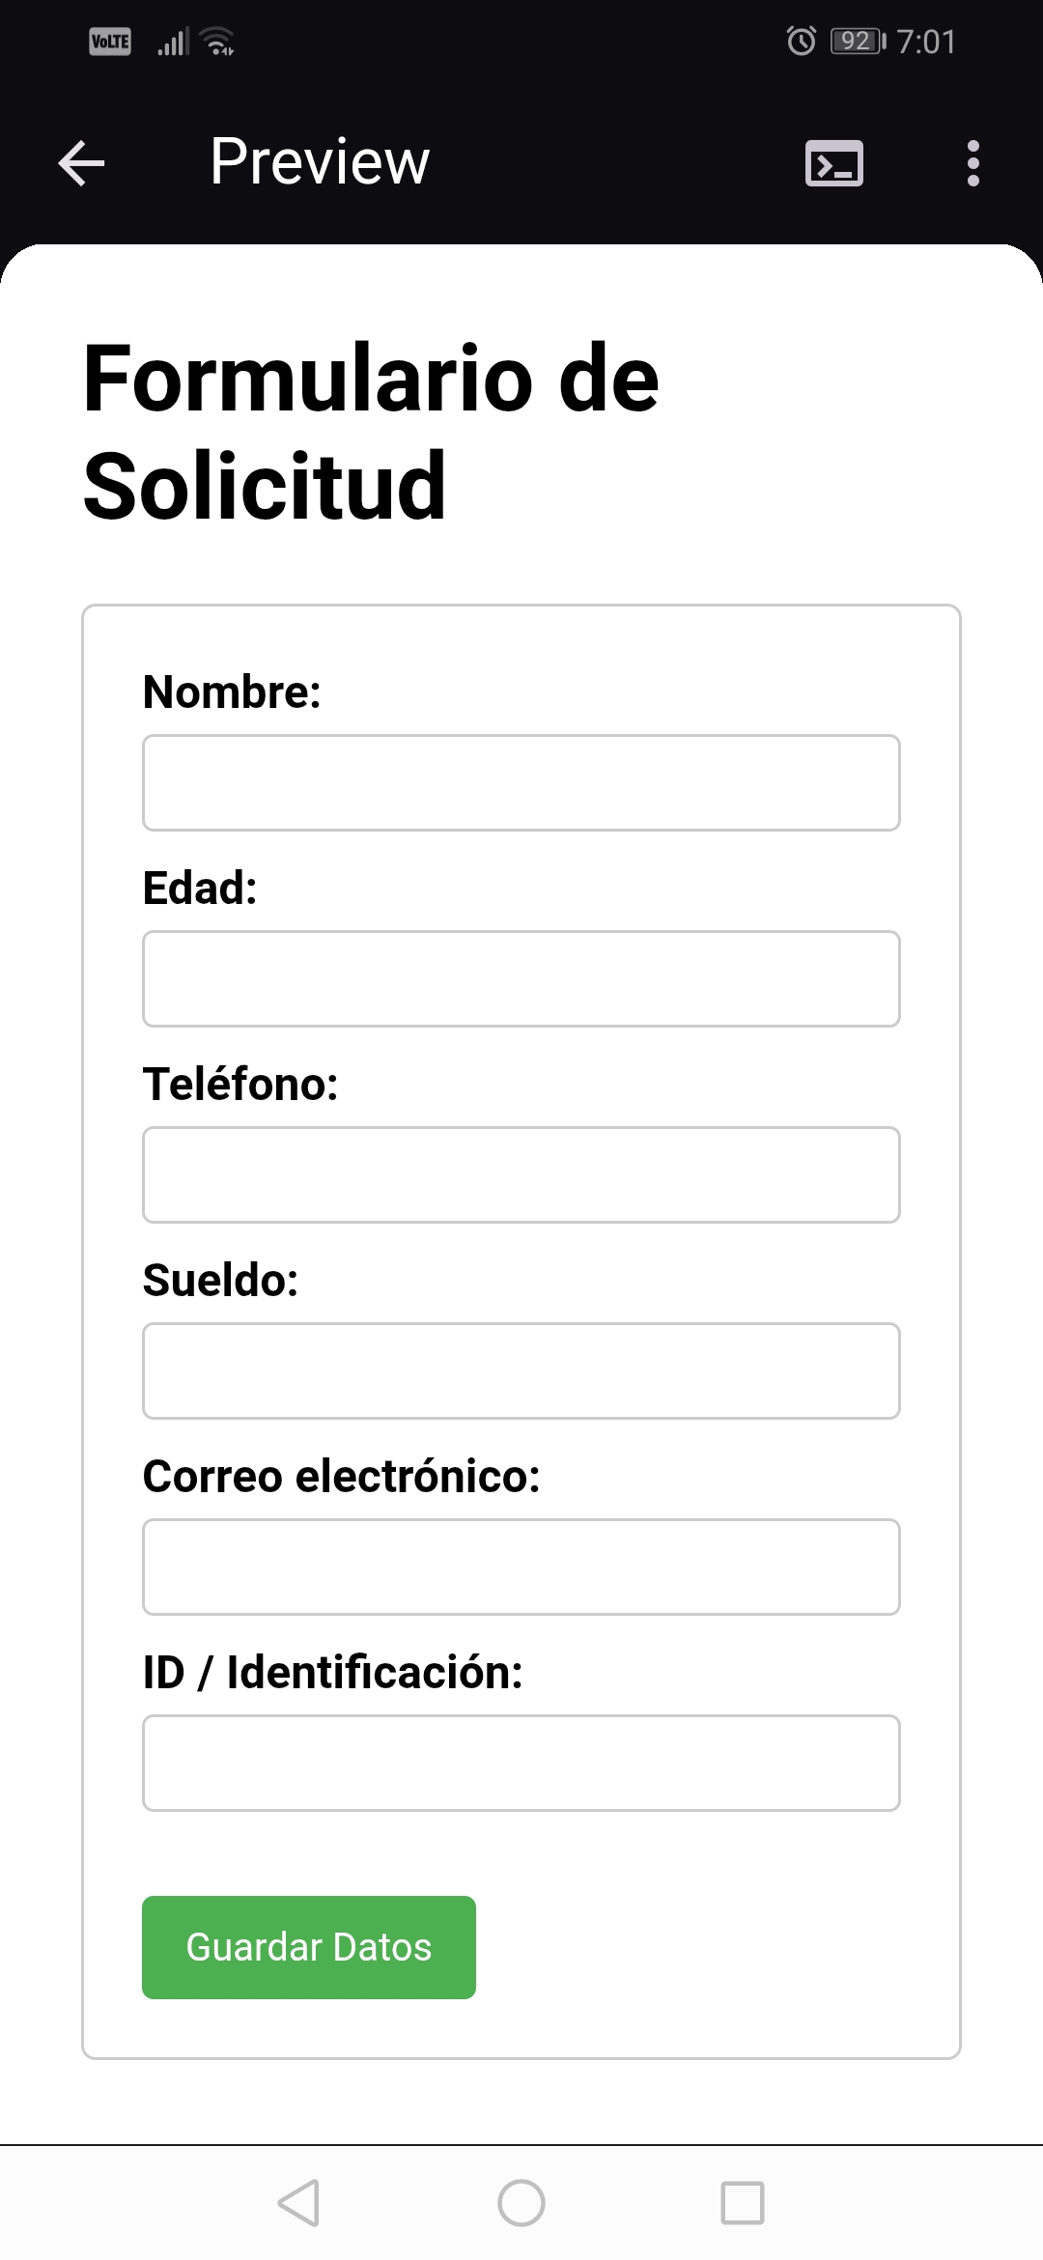The height and width of the screenshot is (2260, 1043).
Task: Tap the alarm clock status icon
Action: [801, 42]
